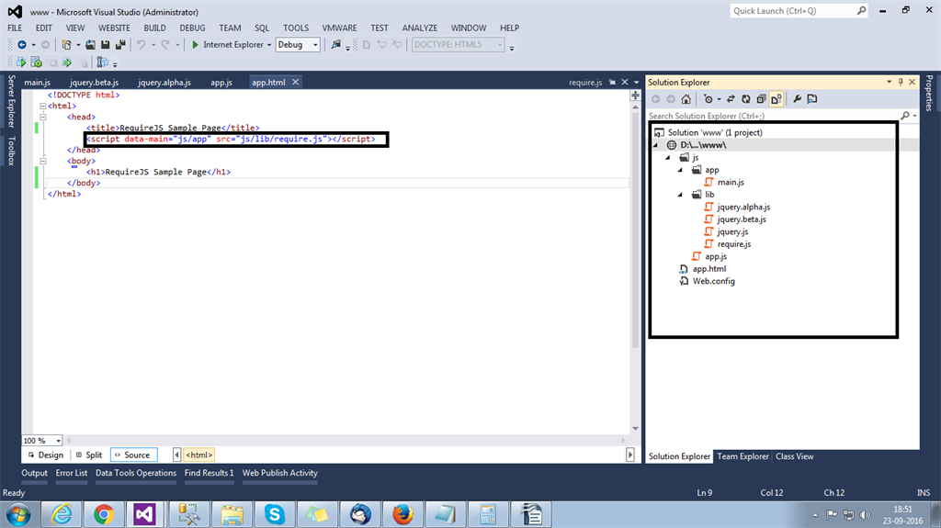Open the zoom level 100 % dropdown
Image resolution: width=941 pixels, height=528 pixels.
(58, 441)
